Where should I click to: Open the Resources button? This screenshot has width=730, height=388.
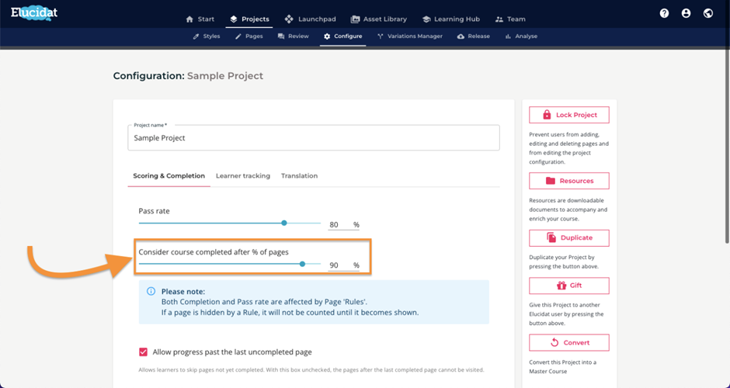pyautogui.click(x=569, y=181)
